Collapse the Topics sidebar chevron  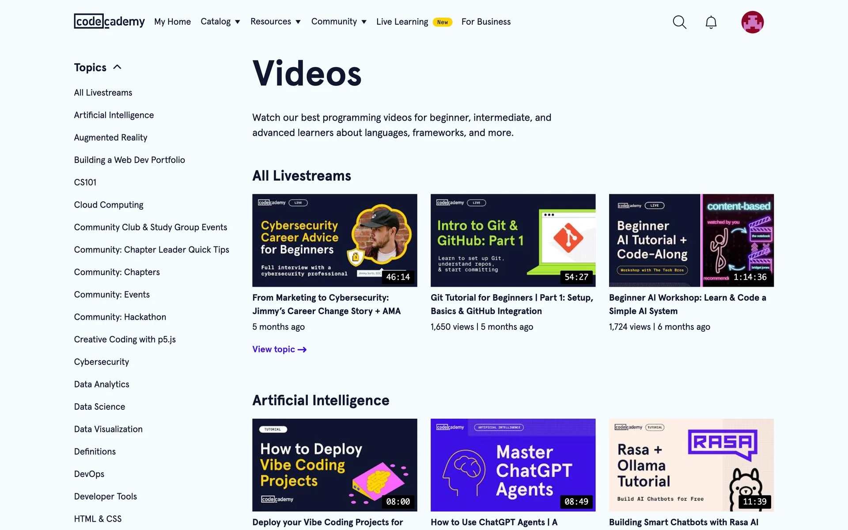(x=117, y=67)
